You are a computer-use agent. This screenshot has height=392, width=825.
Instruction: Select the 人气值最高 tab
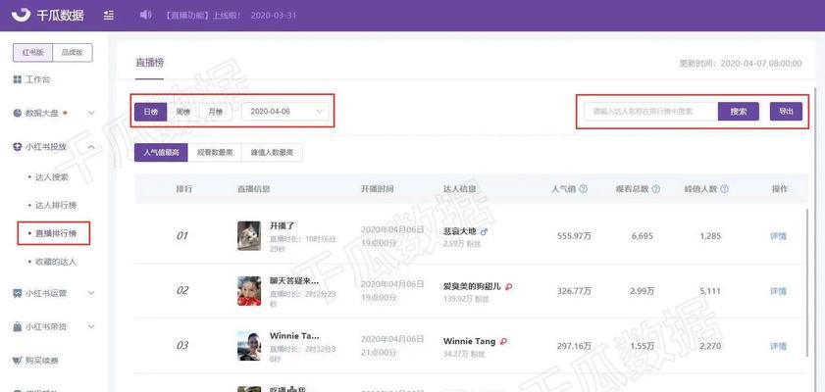coord(162,153)
